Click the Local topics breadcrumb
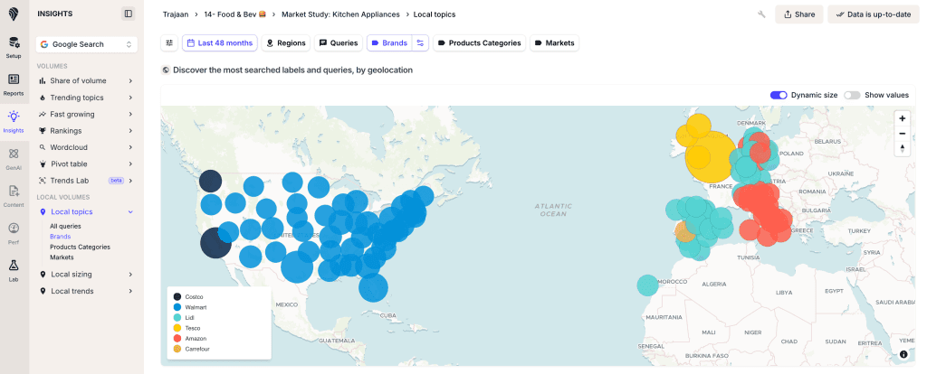Screen dimensions: 927x374 tap(435, 14)
